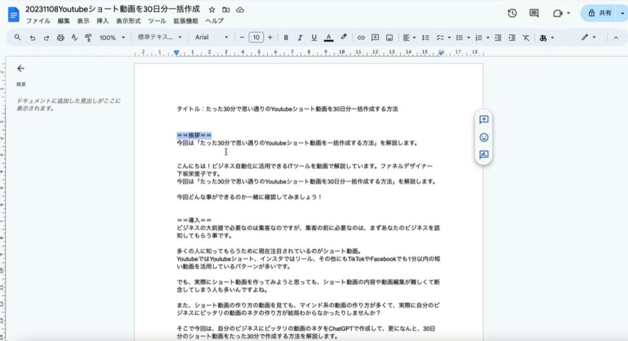Open the 挿入 menu
Screen dimensions: 628x341
pyautogui.click(x=102, y=21)
